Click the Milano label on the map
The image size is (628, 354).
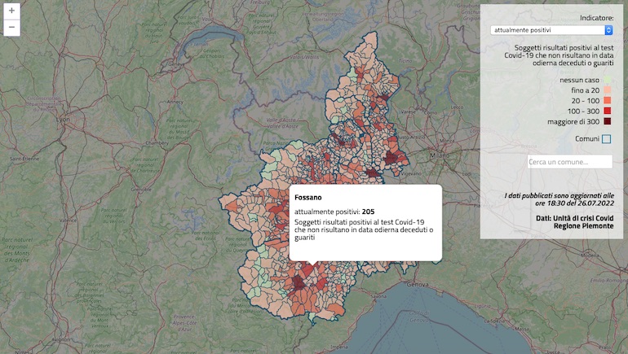[441, 155]
